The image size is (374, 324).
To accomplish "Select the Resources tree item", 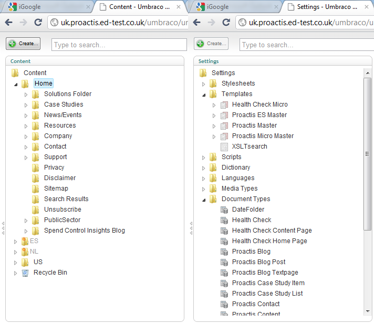I will 60,126.
